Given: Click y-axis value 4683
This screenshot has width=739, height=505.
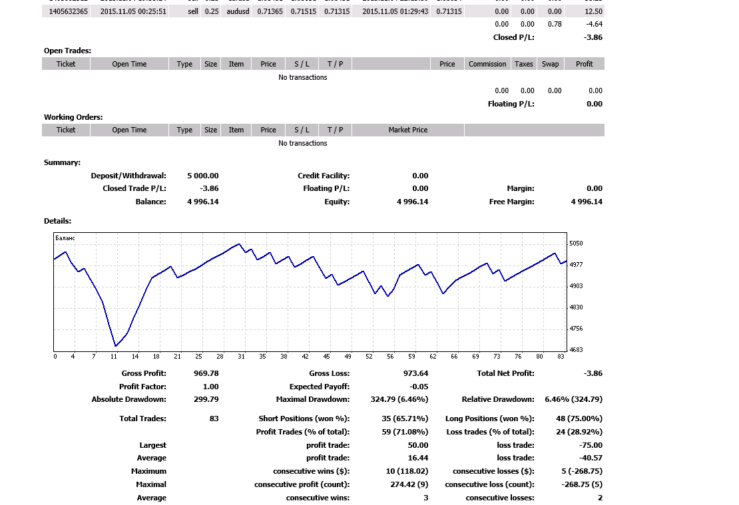Looking at the screenshot, I should (576, 350).
